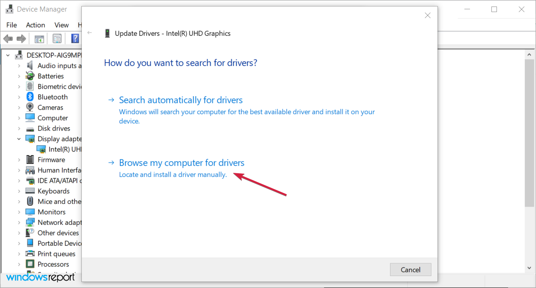Click the Other devices warning icon
This screenshot has width=536, height=288.
30,233
